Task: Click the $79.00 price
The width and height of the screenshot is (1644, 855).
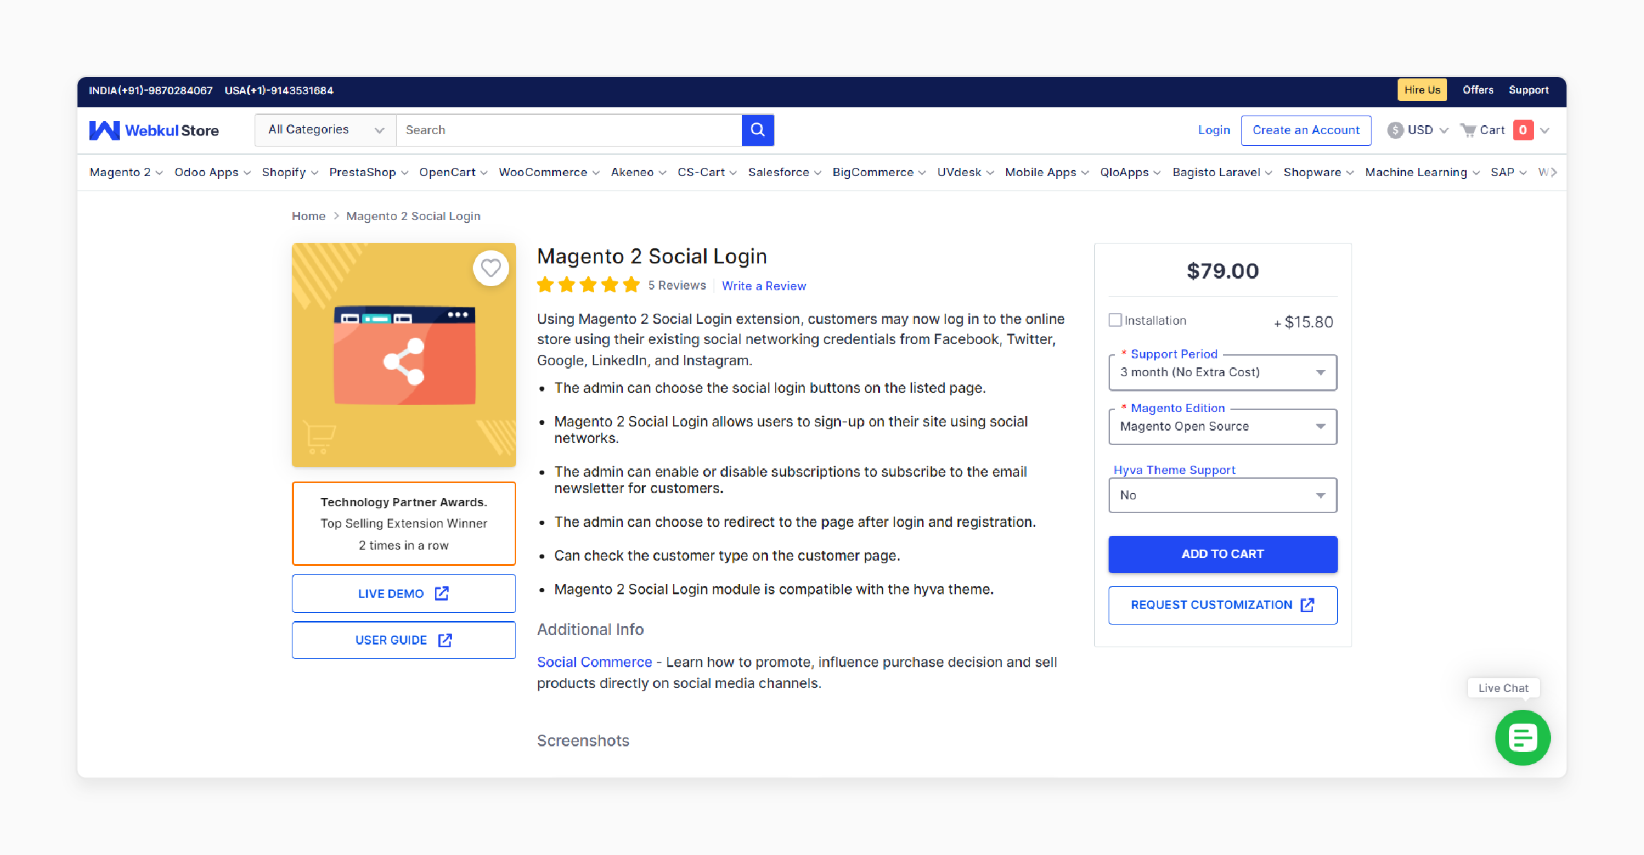Action: (x=1222, y=271)
